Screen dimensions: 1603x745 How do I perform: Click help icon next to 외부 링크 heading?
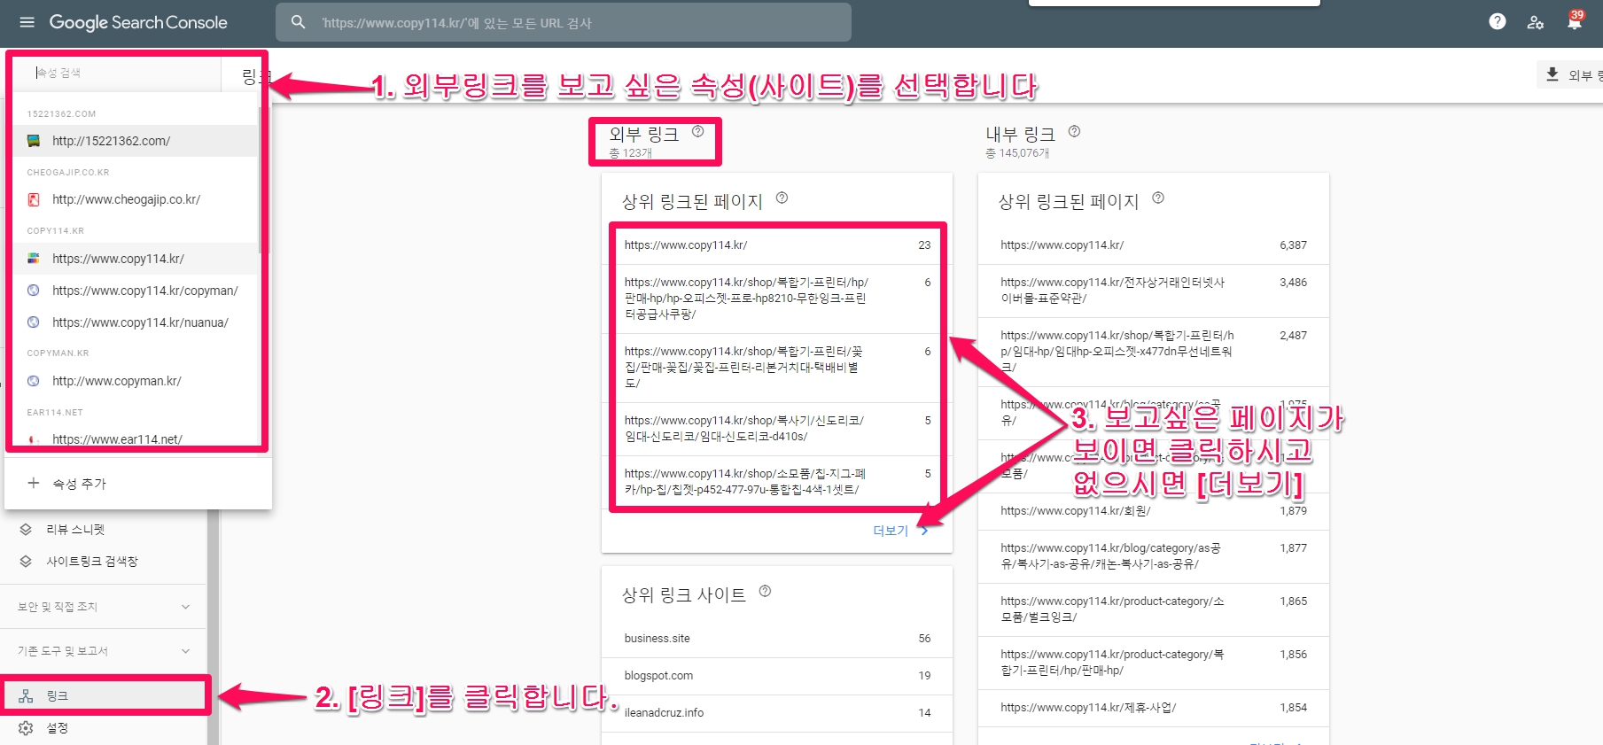click(698, 131)
